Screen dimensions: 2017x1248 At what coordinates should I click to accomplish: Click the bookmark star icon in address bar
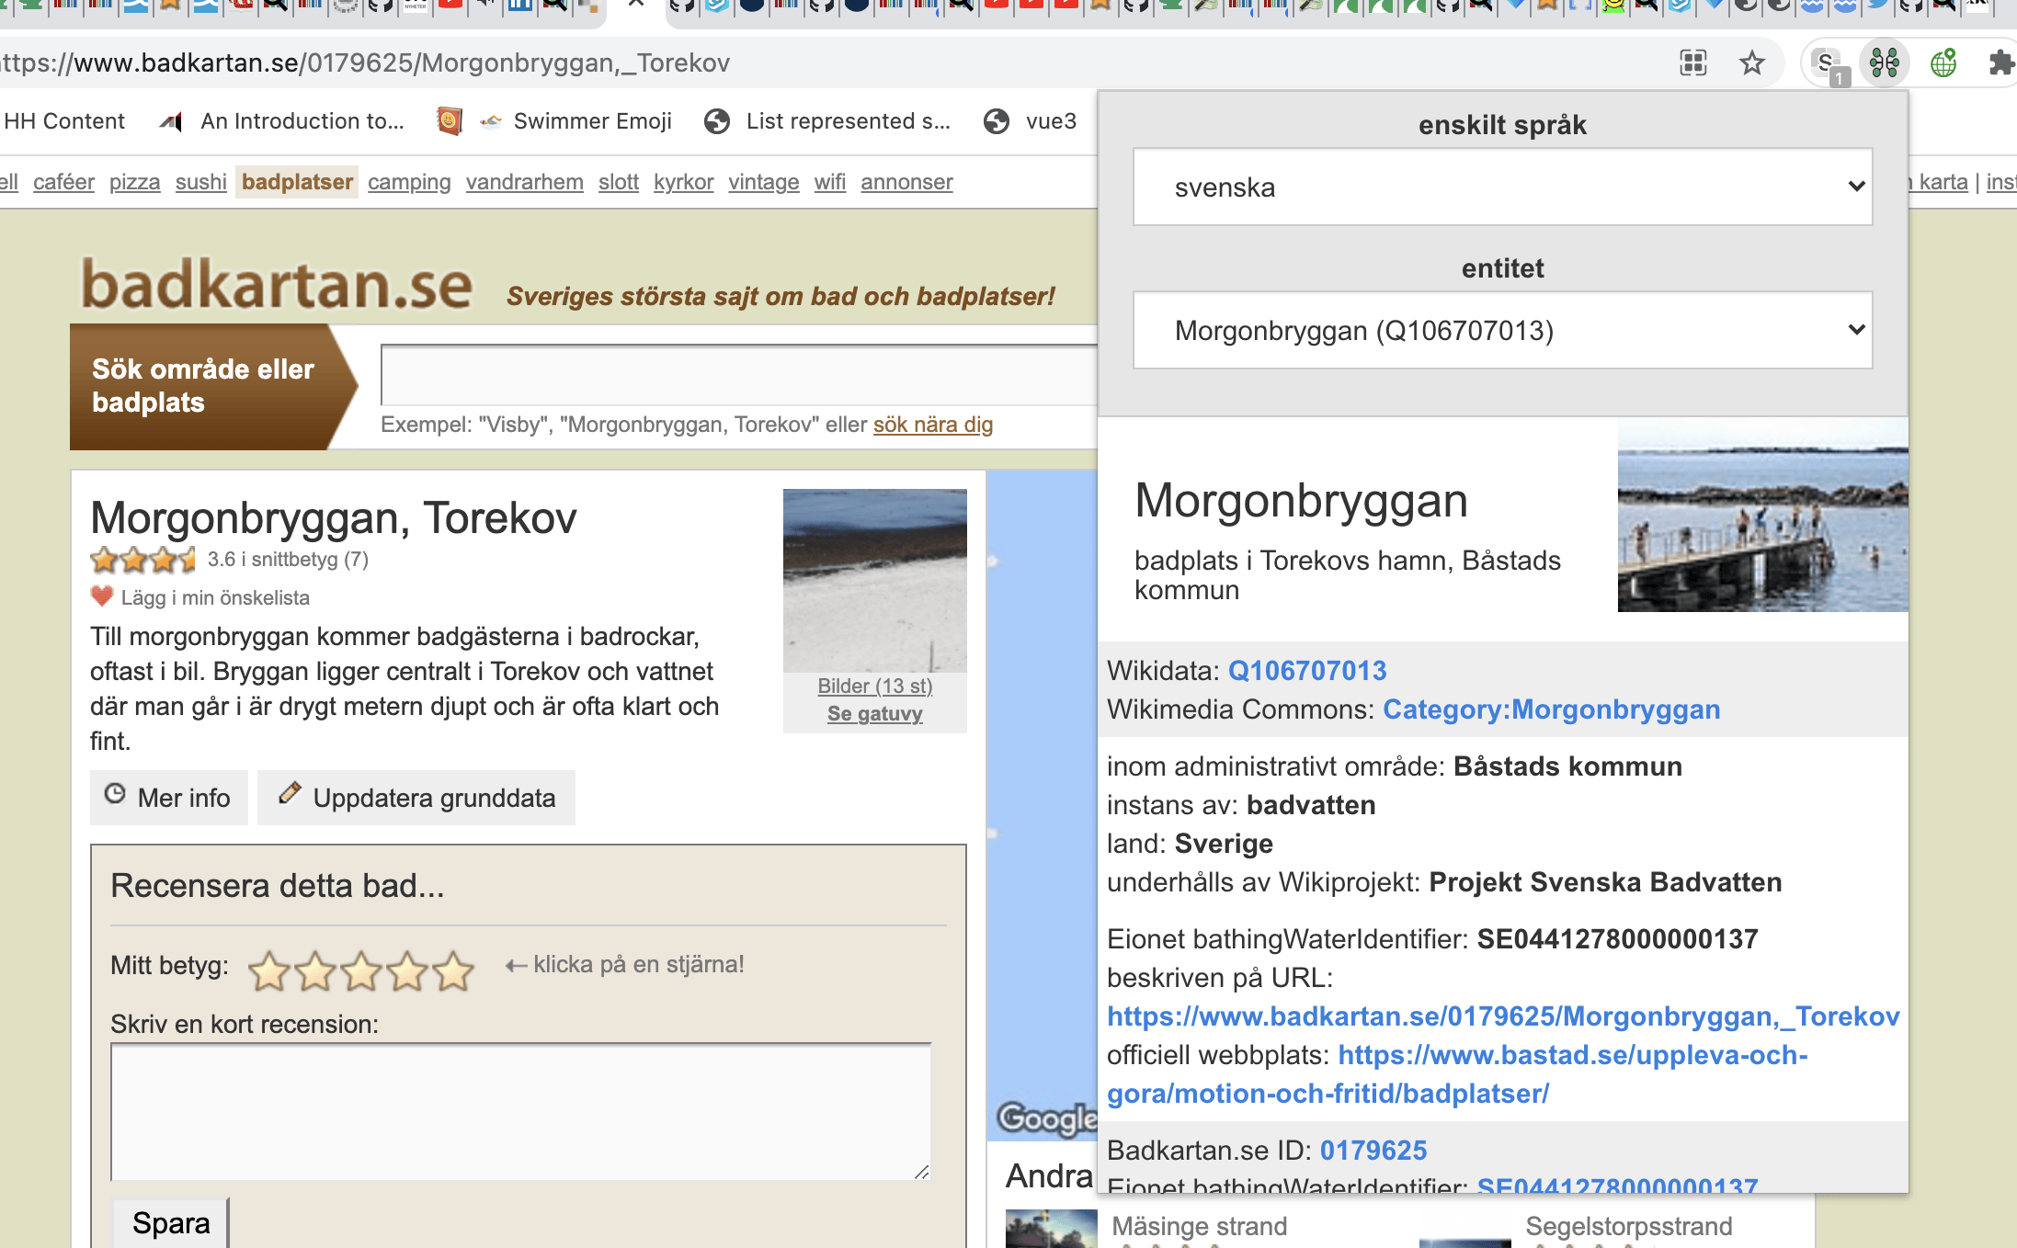click(1751, 63)
